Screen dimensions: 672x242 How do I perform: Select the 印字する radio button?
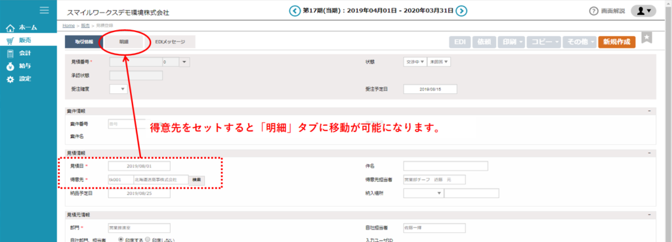(x=121, y=240)
